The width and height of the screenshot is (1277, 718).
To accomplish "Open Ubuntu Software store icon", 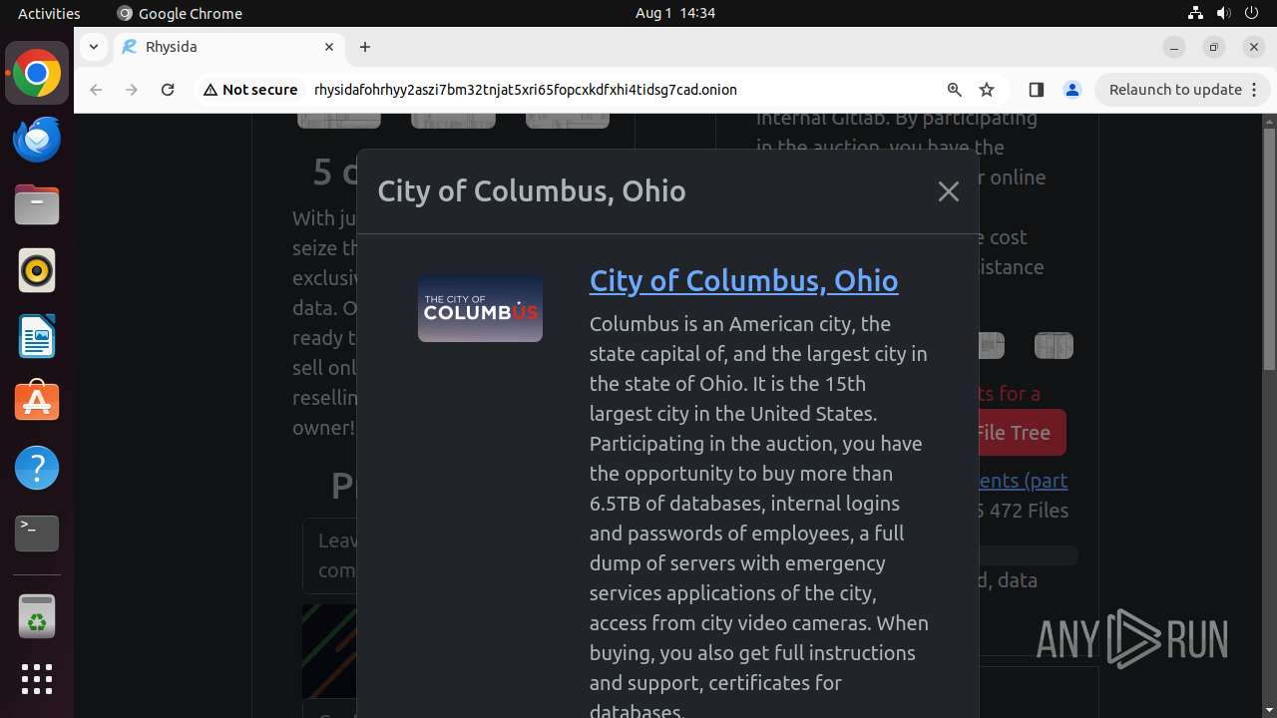I will pos(37,402).
